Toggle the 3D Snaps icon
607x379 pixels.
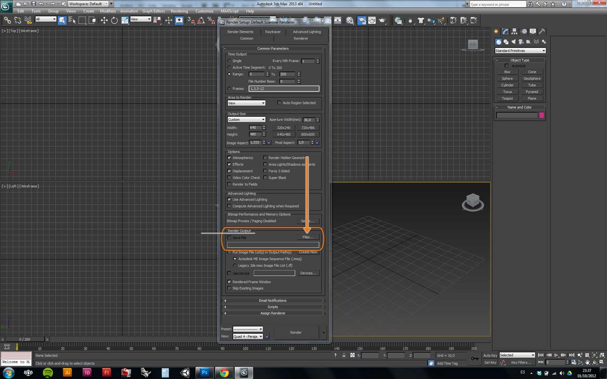(x=191, y=20)
